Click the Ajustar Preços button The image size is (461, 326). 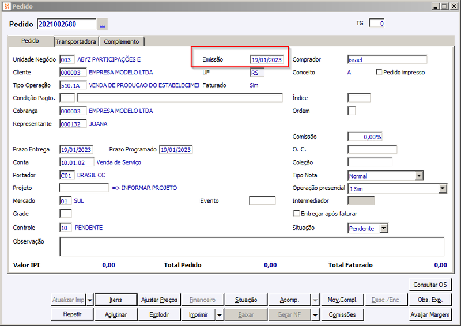(x=159, y=300)
